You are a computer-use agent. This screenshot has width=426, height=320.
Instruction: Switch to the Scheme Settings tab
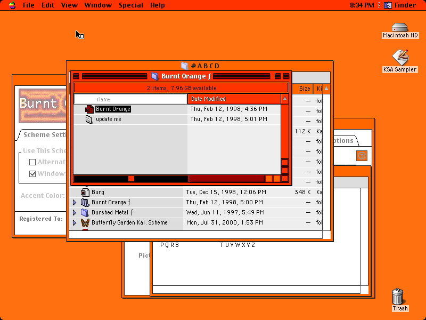(x=43, y=135)
